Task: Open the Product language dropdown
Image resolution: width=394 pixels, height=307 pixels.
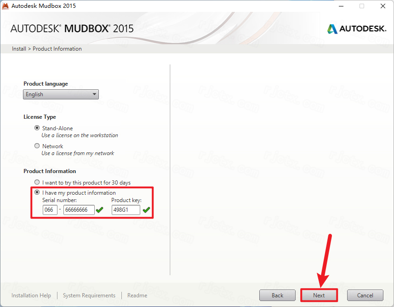Action: 61,94
